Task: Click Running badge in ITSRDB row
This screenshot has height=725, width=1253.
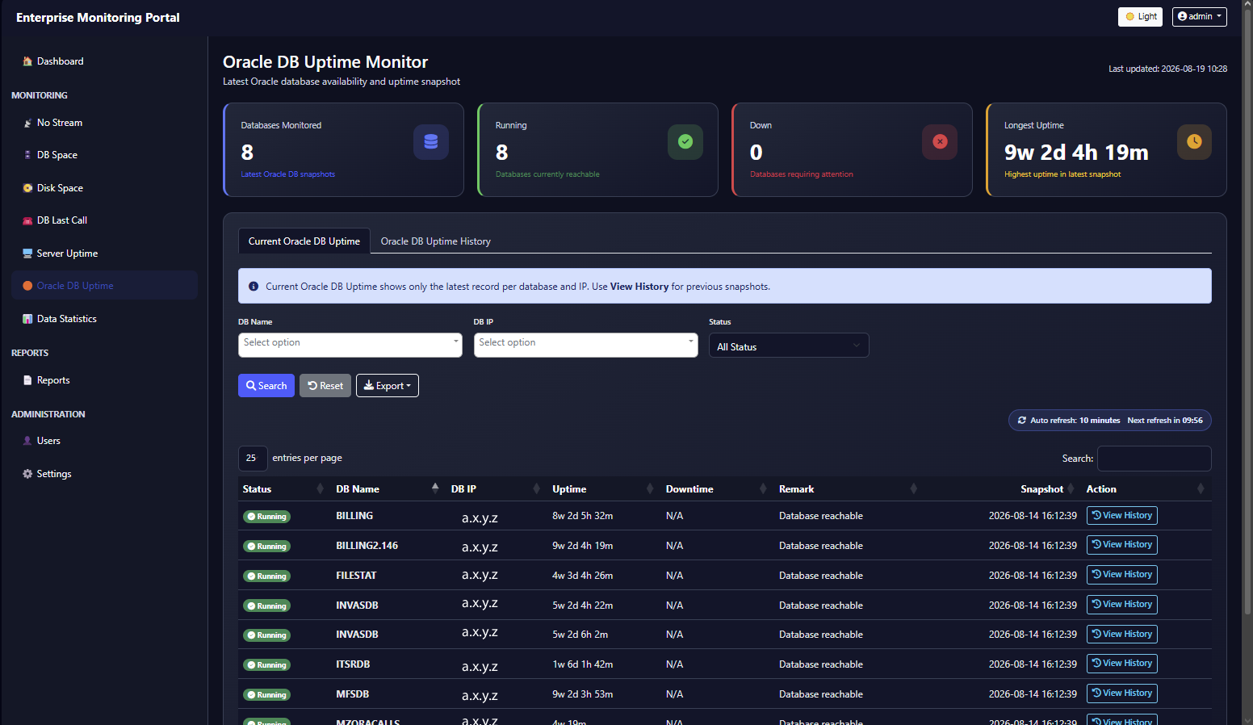Action: click(267, 665)
